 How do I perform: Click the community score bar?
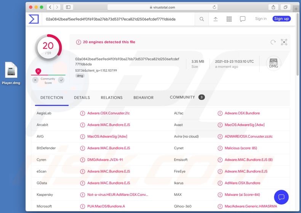point(48,75)
